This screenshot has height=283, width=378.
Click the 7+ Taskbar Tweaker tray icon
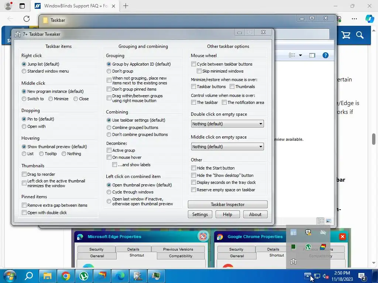pos(293,262)
